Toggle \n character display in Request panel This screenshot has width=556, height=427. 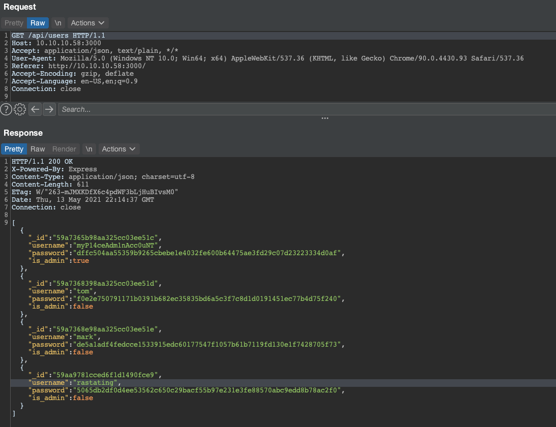click(x=58, y=22)
